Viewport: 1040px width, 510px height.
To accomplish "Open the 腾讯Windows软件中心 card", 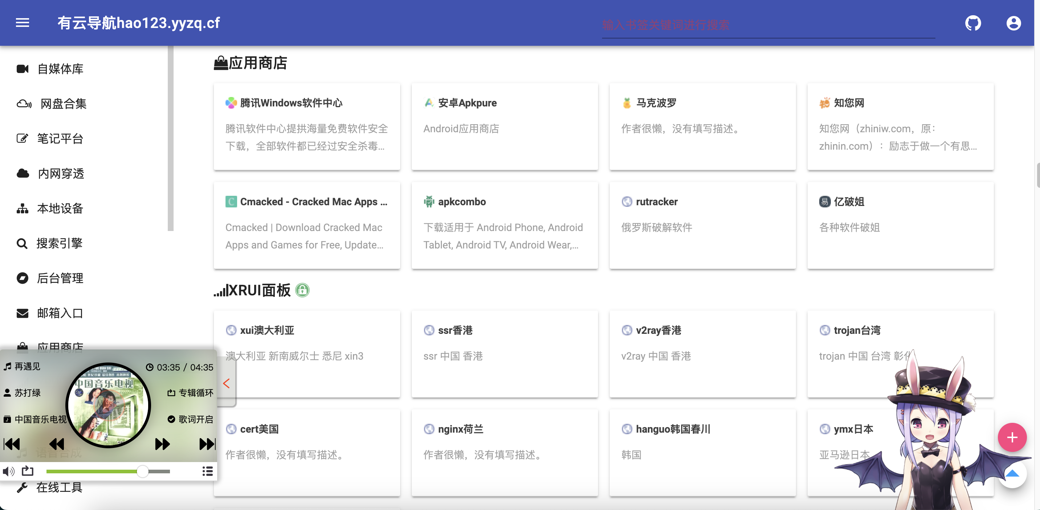I will pyautogui.click(x=307, y=127).
